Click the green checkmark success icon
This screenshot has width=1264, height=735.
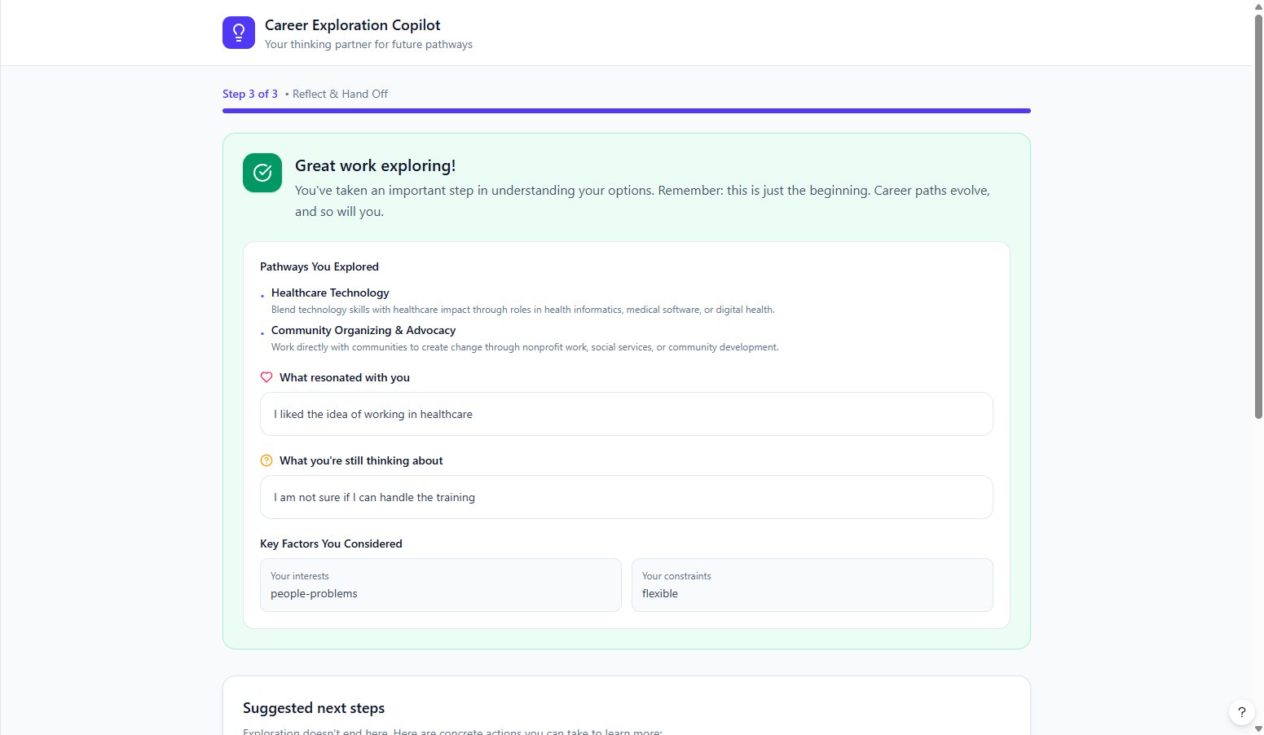coord(262,173)
